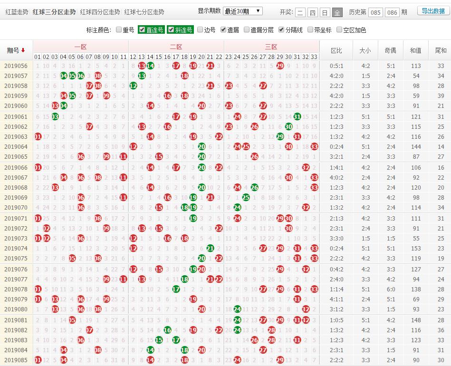Click period number 2019070
This screenshot has width=451, height=366.
[16, 207]
